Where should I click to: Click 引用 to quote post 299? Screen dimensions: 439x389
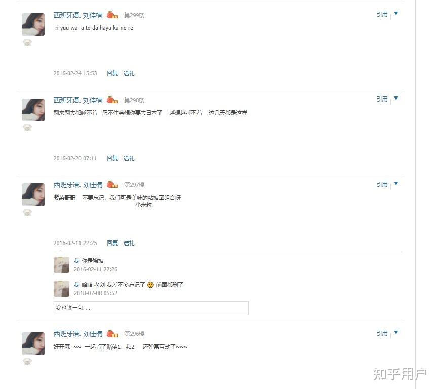pos(382,14)
